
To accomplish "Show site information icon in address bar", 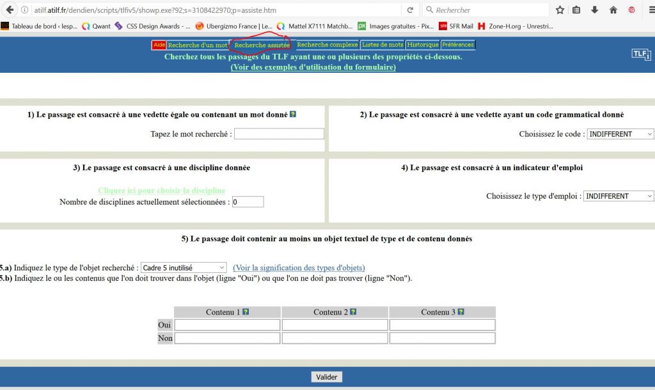I will (x=24, y=10).
